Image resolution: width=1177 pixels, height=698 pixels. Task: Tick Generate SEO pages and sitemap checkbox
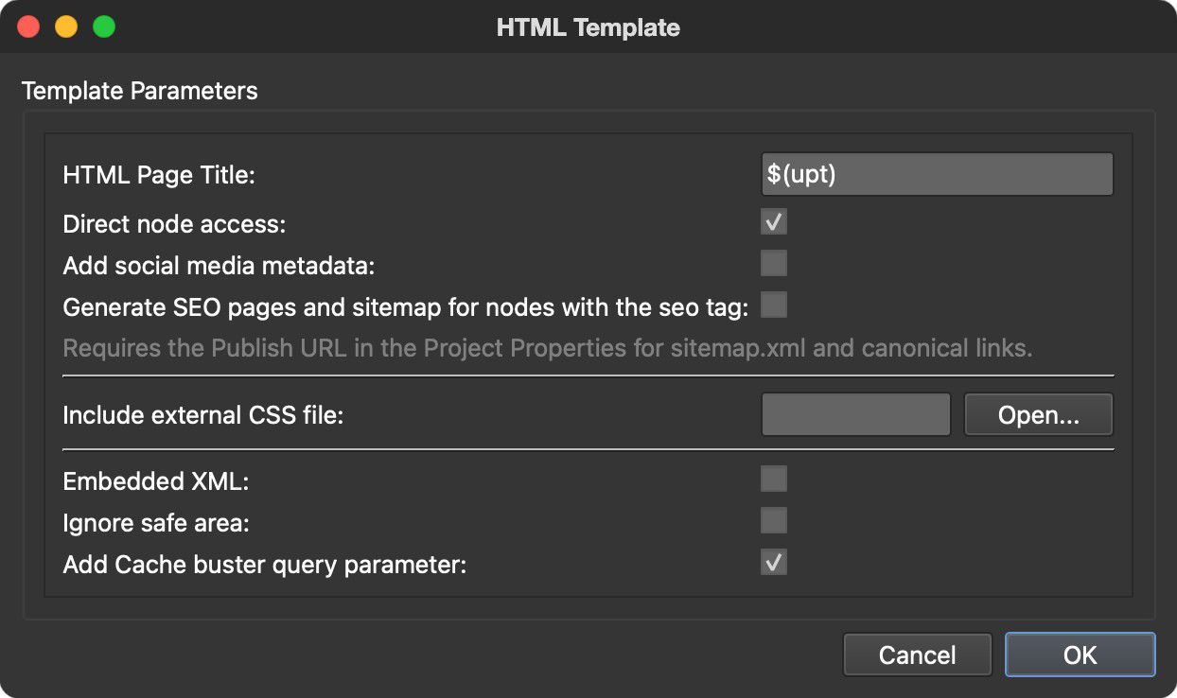coord(774,305)
